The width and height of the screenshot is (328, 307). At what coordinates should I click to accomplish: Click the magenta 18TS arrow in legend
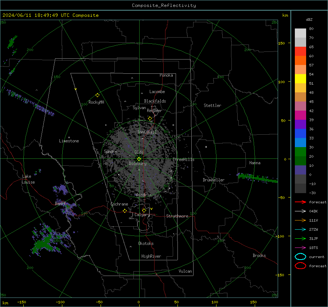click(x=300, y=248)
